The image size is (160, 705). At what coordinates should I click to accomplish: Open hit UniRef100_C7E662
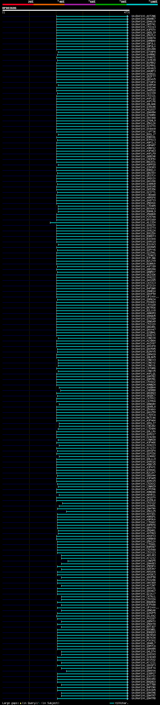click(x=143, y=522)
